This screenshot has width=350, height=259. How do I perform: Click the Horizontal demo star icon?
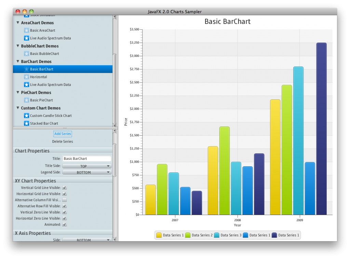coord(26,77)
